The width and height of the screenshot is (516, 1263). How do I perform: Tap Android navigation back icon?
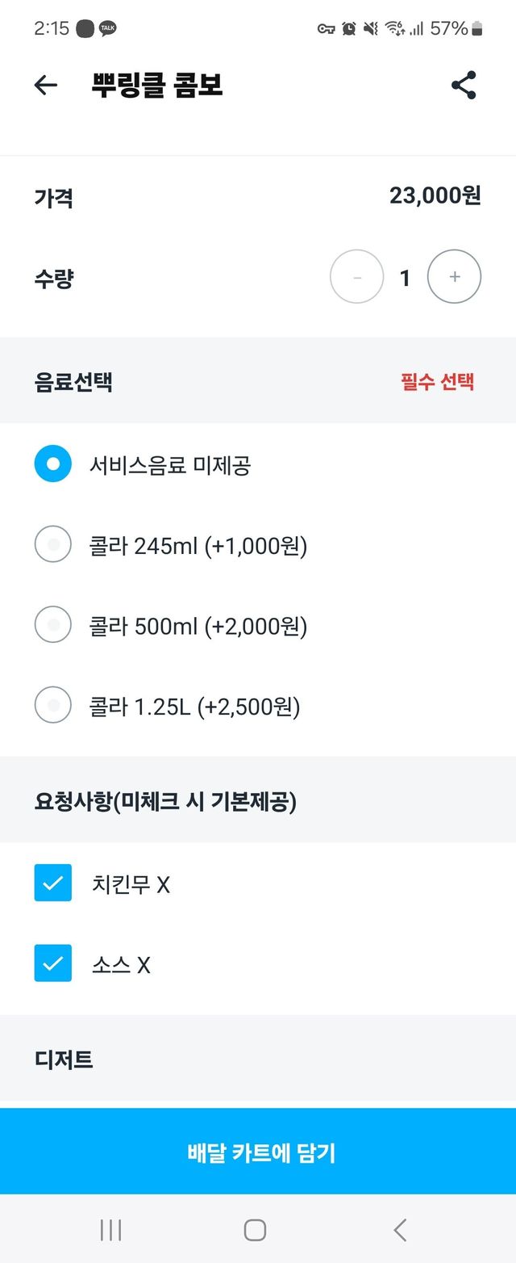400,1230
